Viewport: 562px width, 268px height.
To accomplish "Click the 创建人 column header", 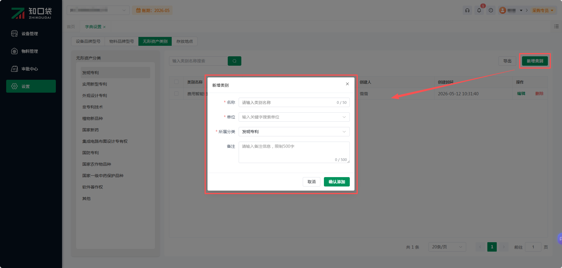I will point(365,82).
